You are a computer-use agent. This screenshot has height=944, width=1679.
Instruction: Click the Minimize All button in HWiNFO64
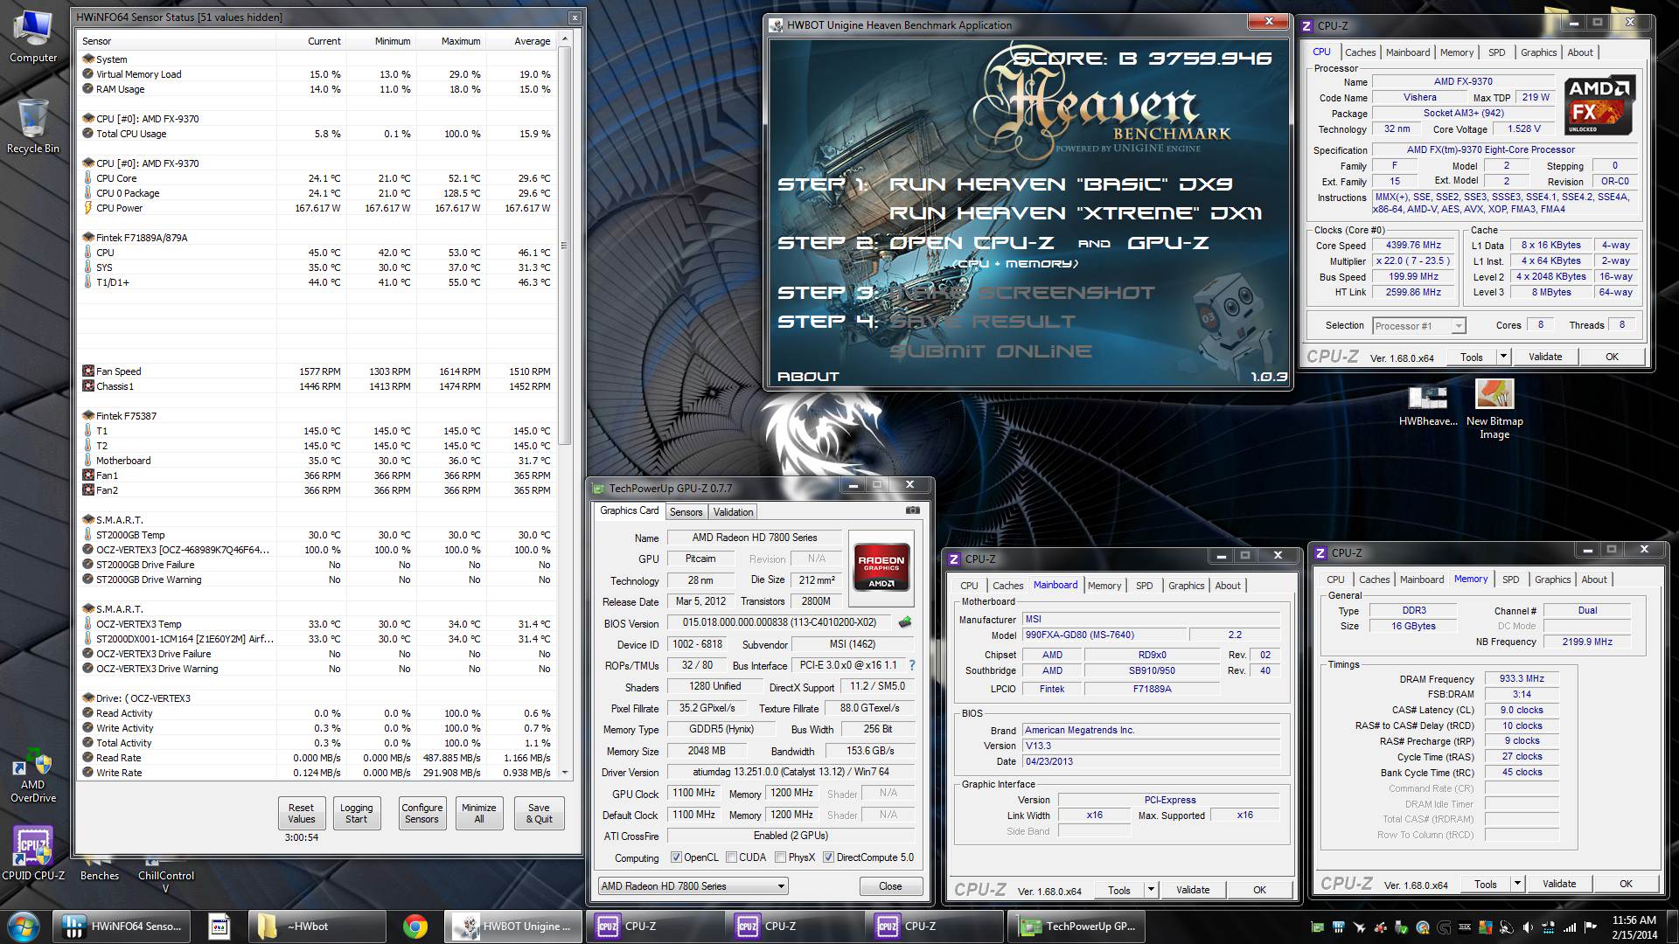point(478,813)
